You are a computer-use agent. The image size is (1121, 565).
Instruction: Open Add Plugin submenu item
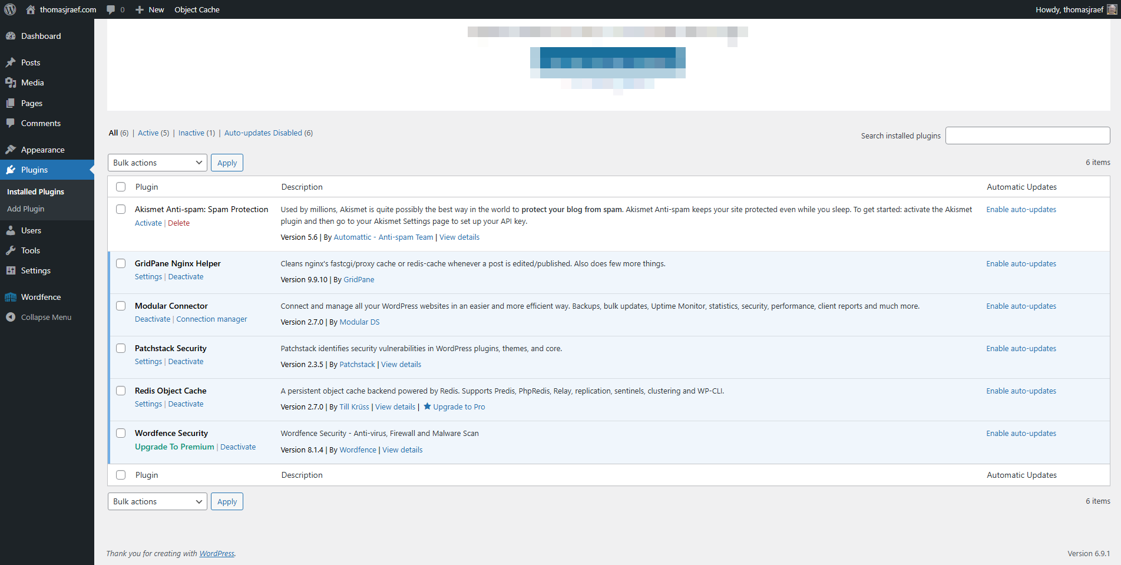[x=26, y=209]
